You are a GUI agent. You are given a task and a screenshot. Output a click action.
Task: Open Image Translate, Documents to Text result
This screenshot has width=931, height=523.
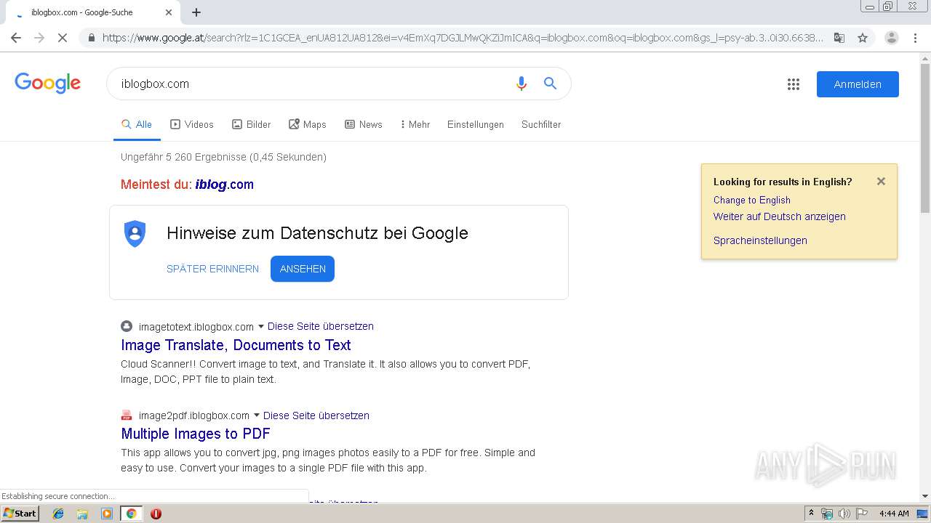[236, 345]
